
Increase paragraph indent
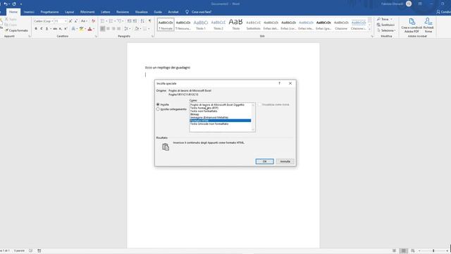pos(135,21)
